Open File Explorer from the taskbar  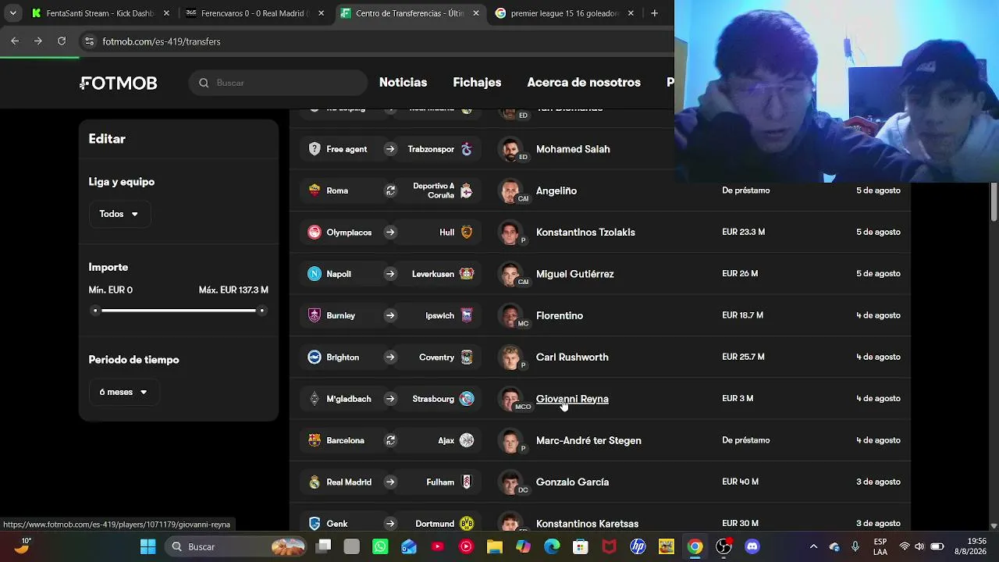[495, 546]
